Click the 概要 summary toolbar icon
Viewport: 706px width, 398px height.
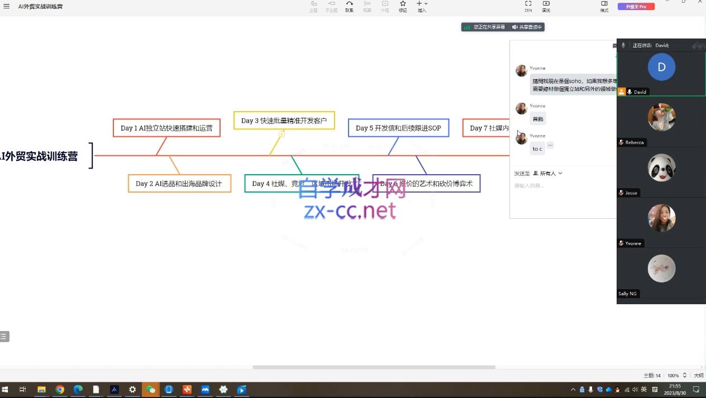pos(367,6)
